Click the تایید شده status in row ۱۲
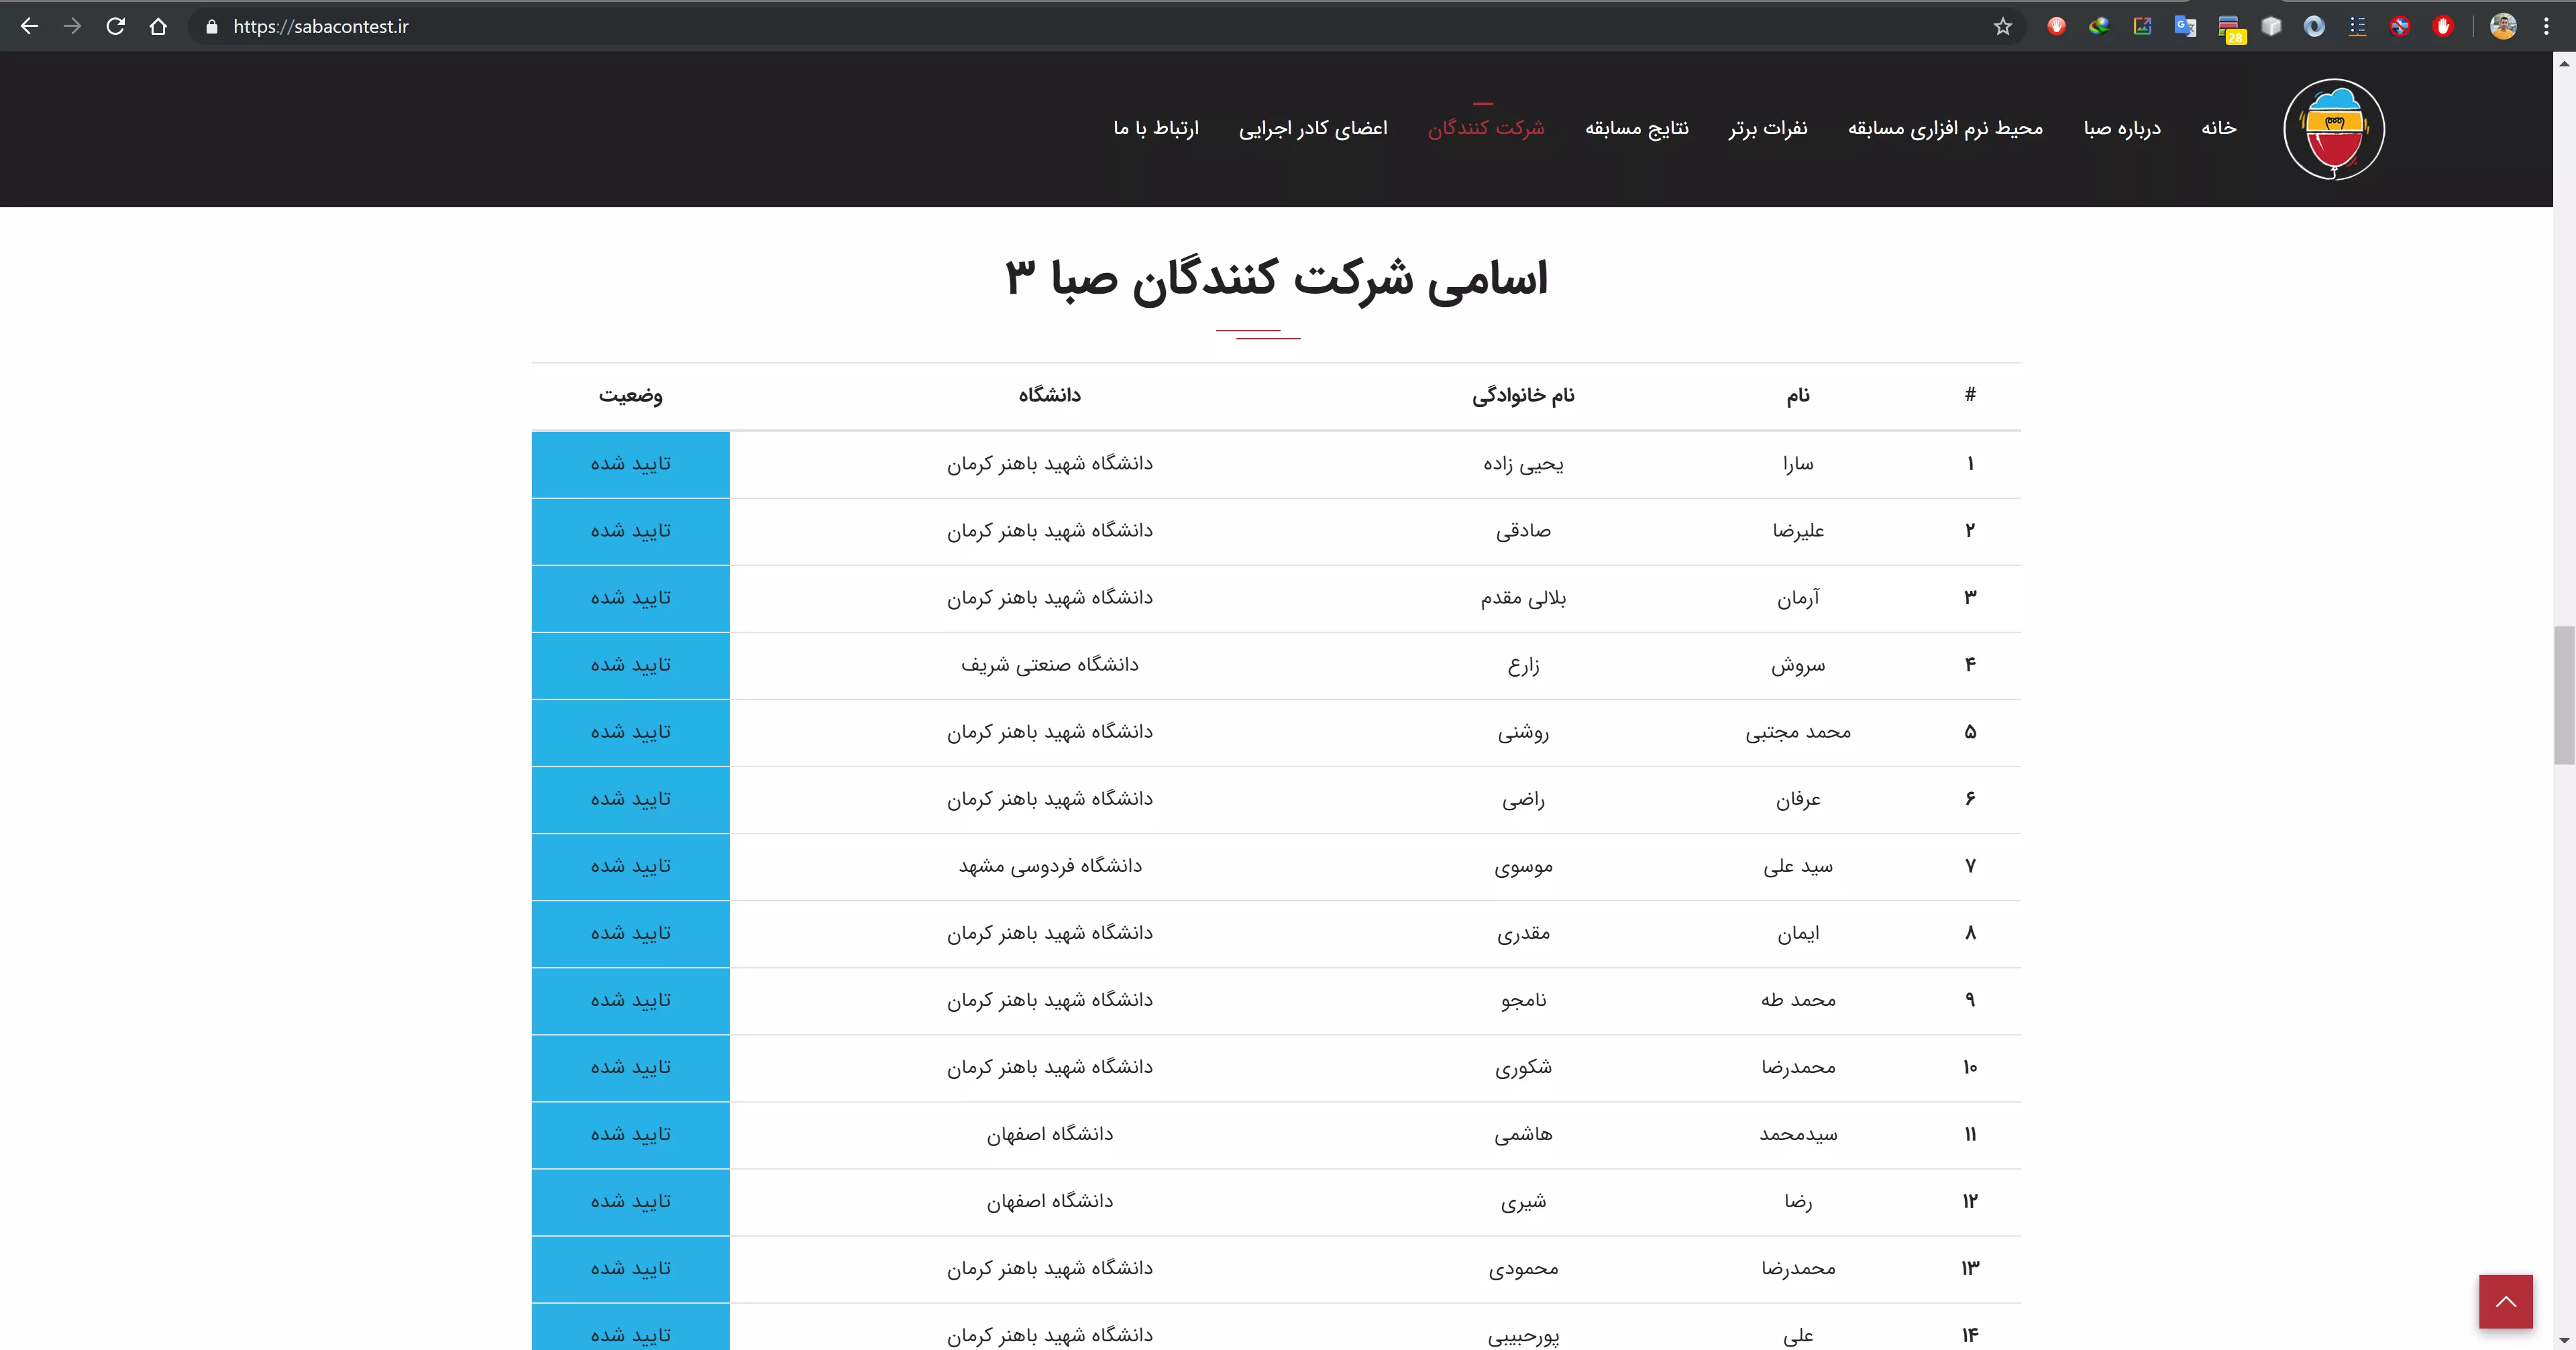The image size is (2576, 1350). coord(630,1201)
